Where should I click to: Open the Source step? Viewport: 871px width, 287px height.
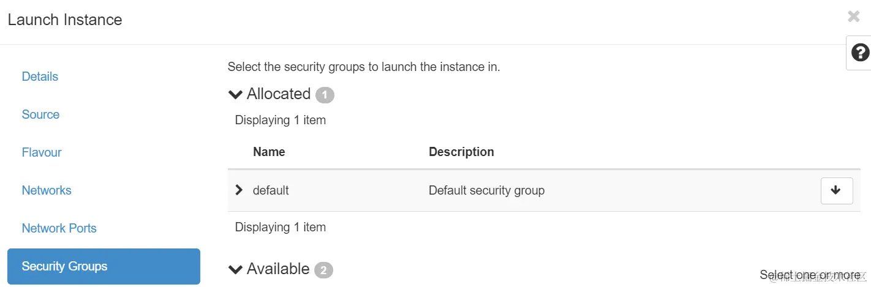40,114
